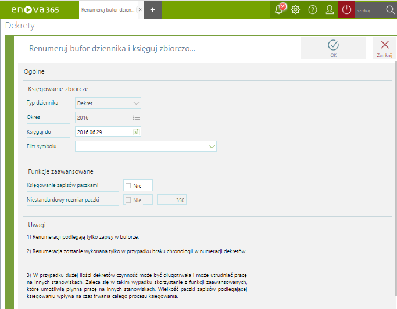Click the Ogólne section header

point(34,71)
